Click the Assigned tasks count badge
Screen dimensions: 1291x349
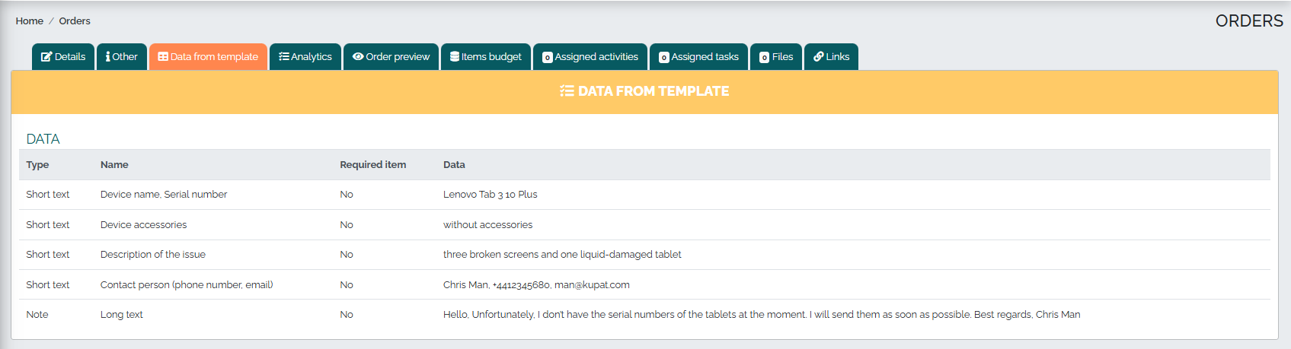coord(664,58)
